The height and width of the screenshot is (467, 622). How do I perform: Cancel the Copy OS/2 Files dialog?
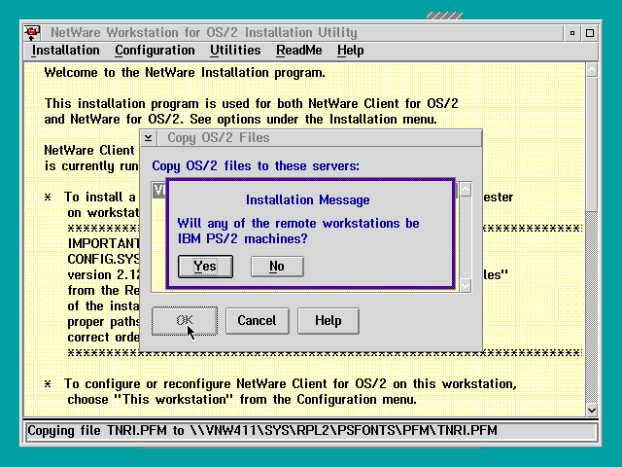(257, 320)
